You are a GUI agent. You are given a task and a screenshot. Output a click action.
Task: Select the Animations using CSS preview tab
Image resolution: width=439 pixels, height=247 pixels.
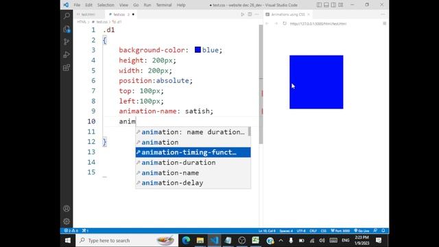288,14
